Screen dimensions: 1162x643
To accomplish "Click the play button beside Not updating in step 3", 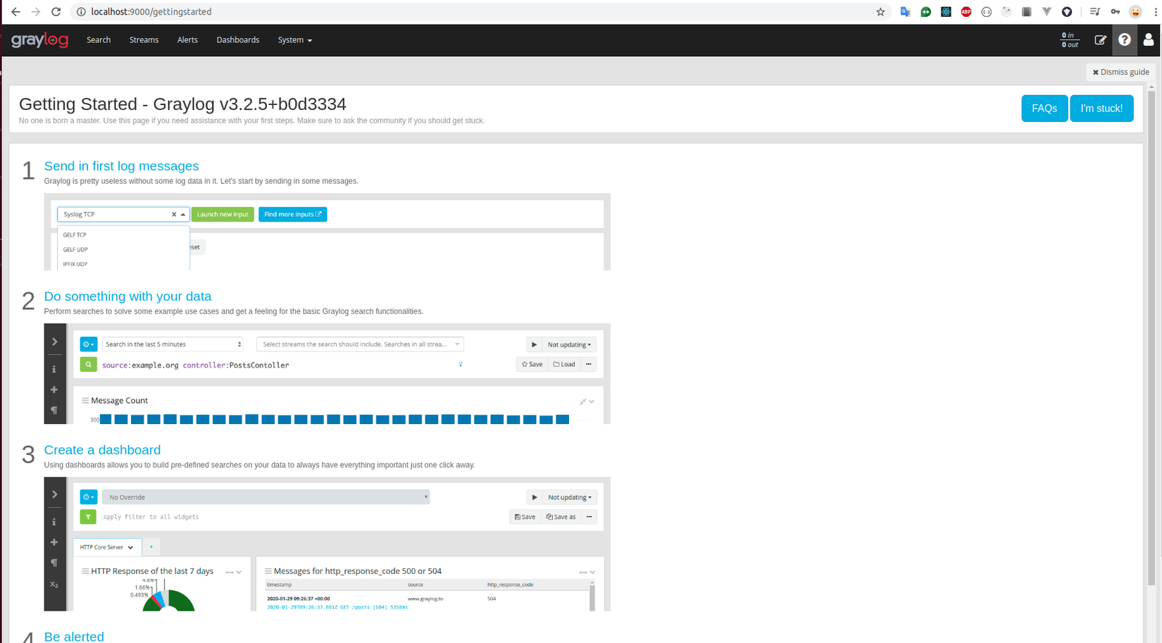I will pos(535,497).
